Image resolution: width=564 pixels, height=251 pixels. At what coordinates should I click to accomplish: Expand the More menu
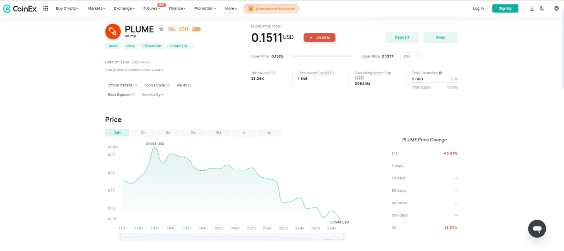(x=231, y=8)
